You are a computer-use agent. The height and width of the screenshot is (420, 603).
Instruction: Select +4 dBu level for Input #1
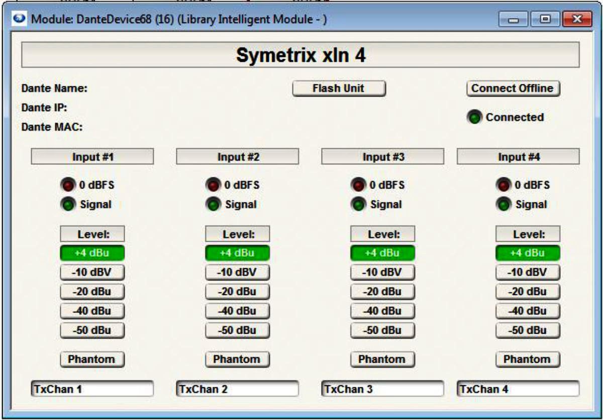coord(92,253)
